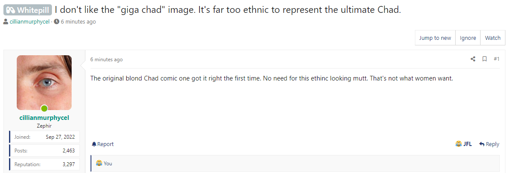Image resolution: width=508 pixels, height=173 pixels.
Task: Click the laughing emoji in reactions bar
Action: click(99, 163)
